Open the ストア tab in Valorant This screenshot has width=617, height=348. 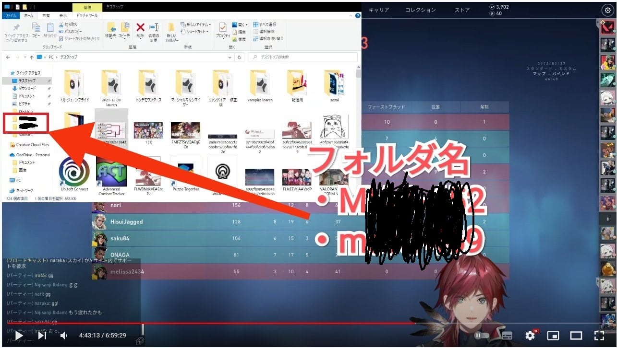click(x=462, y=10)
